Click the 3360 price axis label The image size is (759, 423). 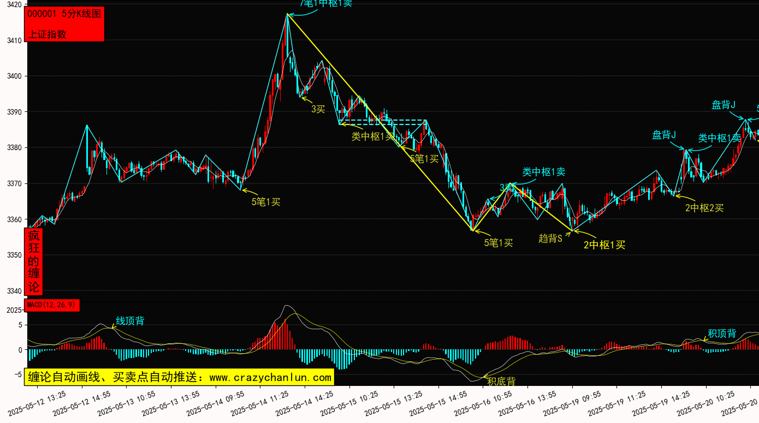point(14,219)
